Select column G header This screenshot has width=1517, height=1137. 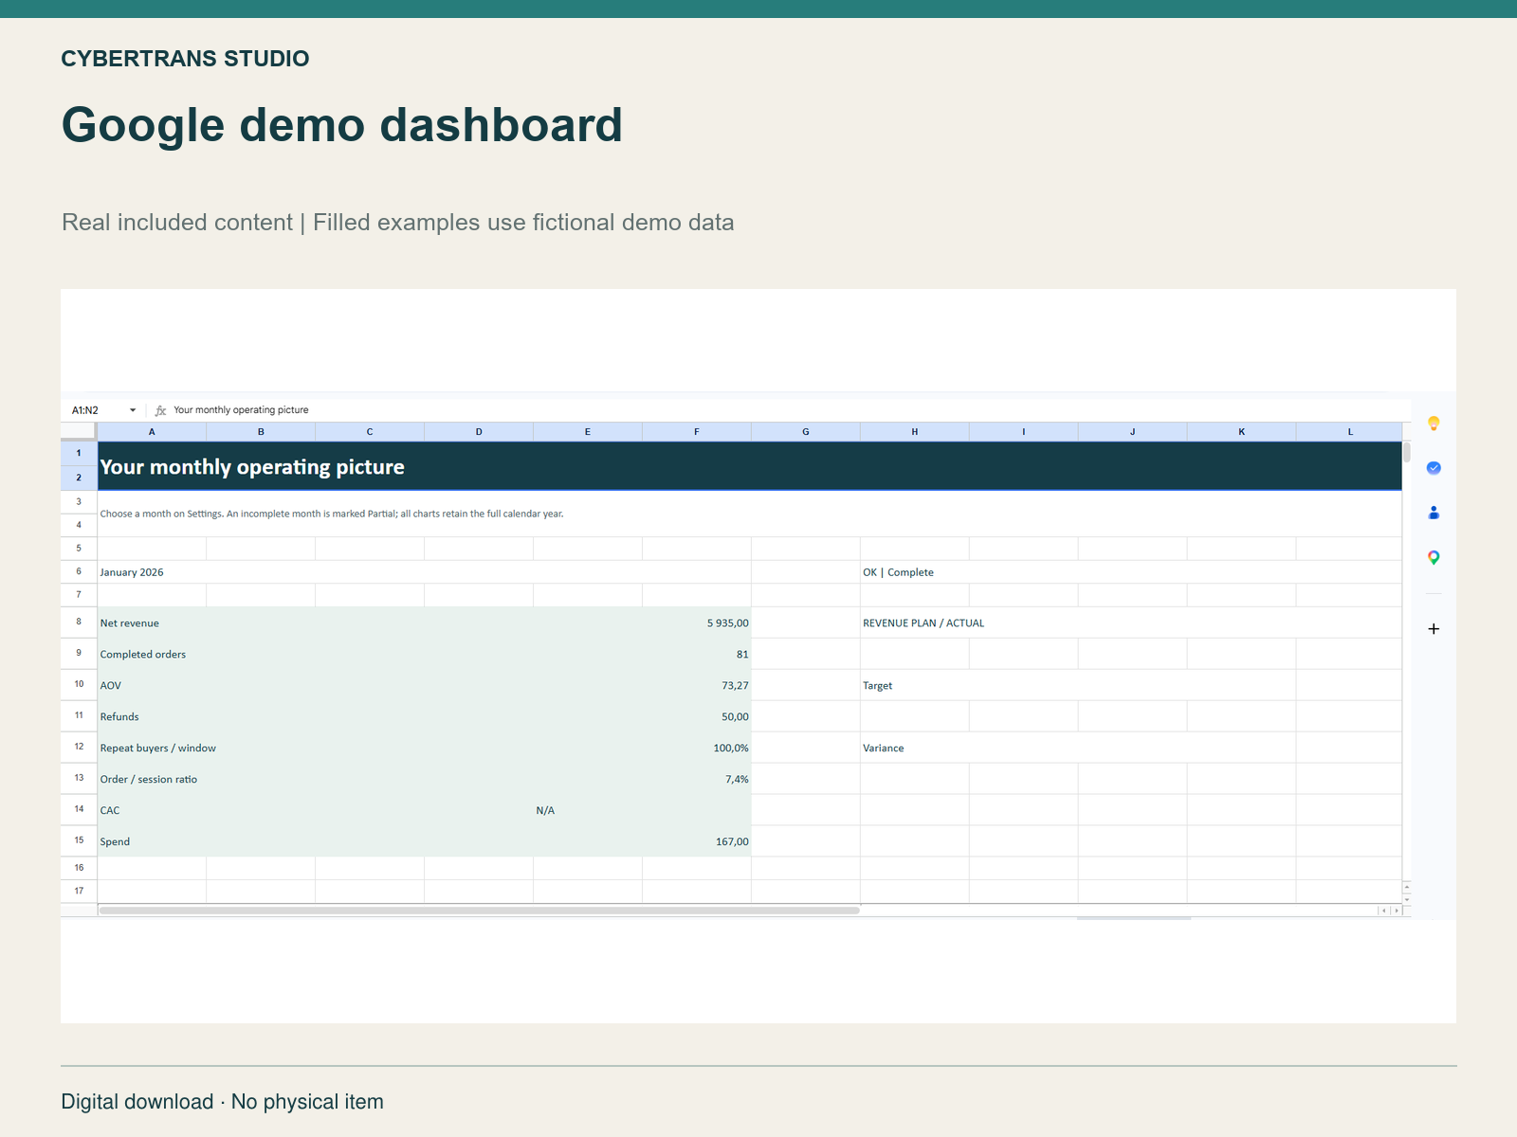tap(806, 432)
